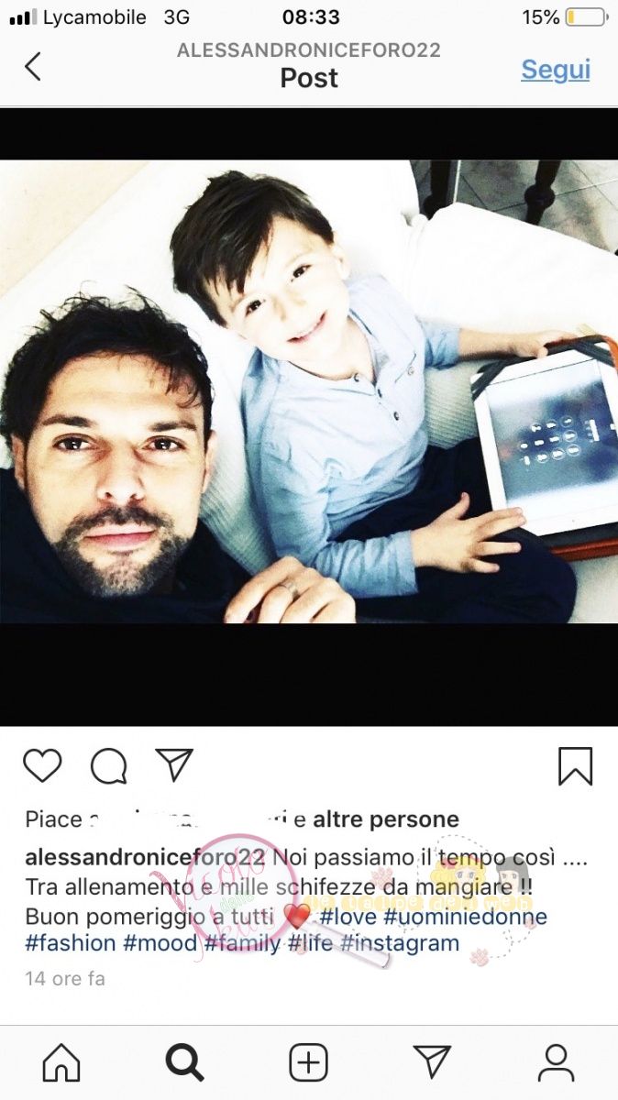The width and height of the screenshot is (618, 1100).
Task: Like the post with heart icon
Action: pyautogui.click(x=42, y=765)
